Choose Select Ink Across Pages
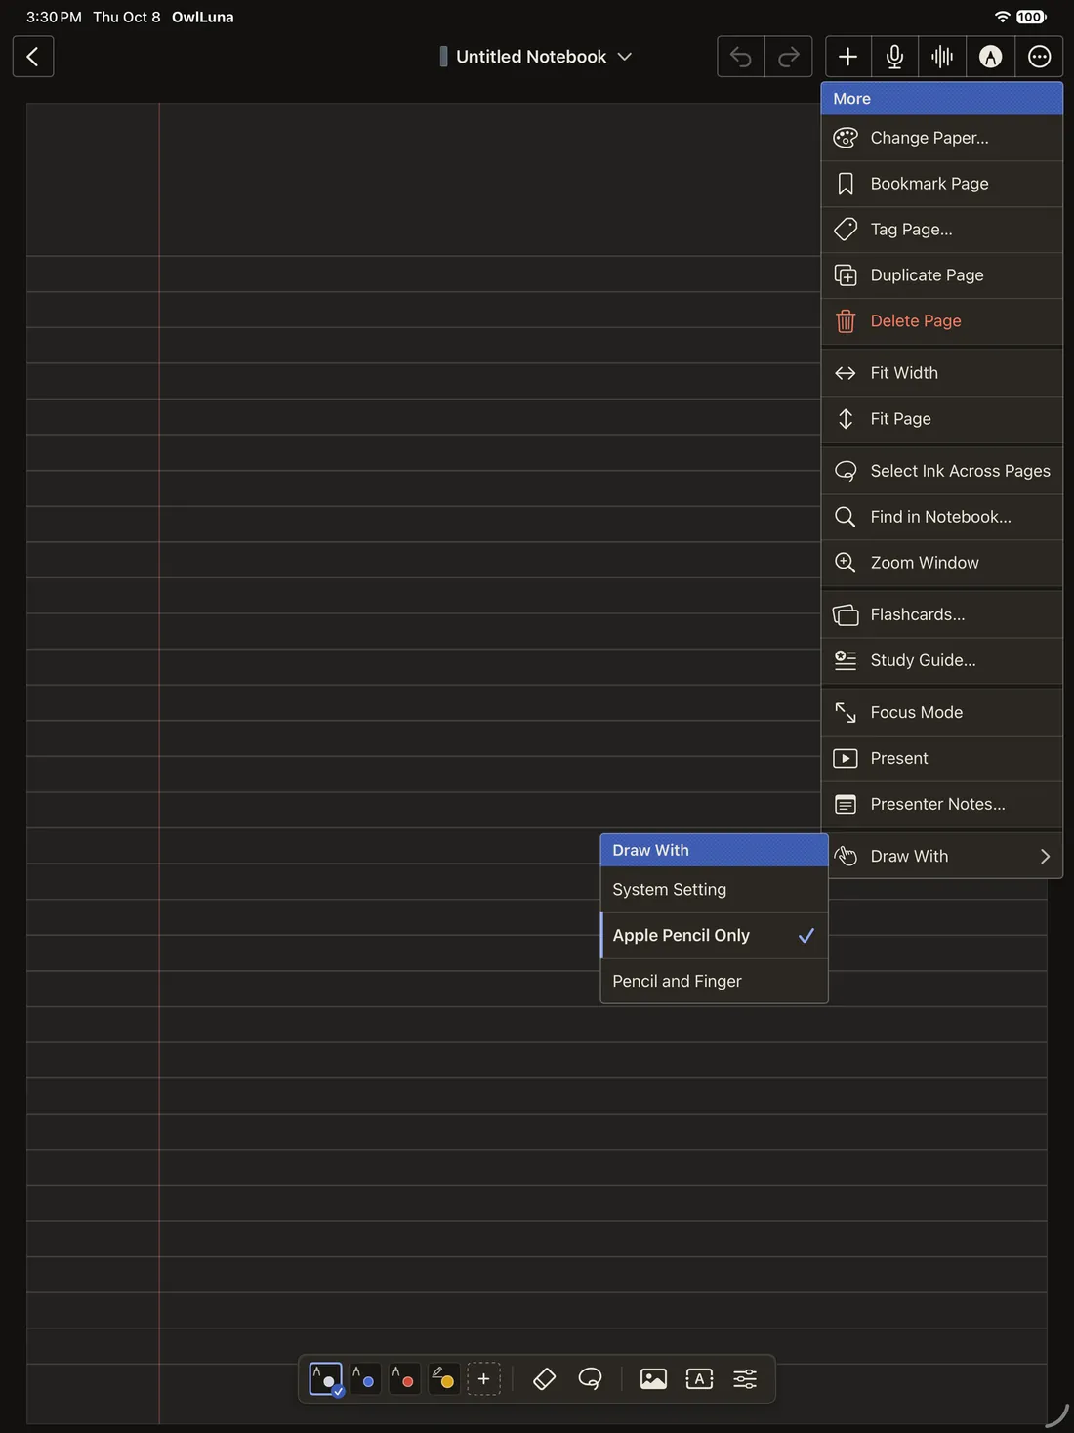The width and height of the screenshot is (1074, 1433). (941, 471)
